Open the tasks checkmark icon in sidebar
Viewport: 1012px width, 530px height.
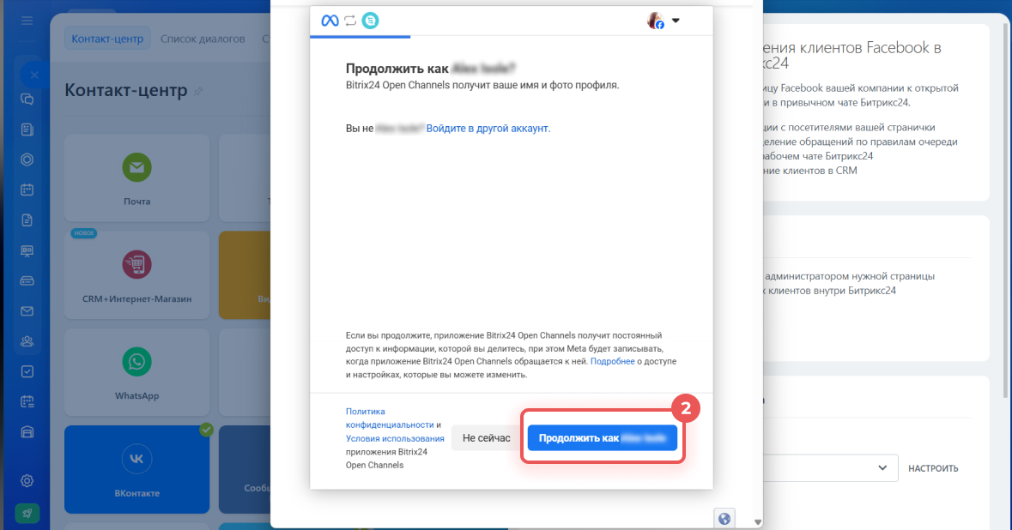[x=27, y=371]
